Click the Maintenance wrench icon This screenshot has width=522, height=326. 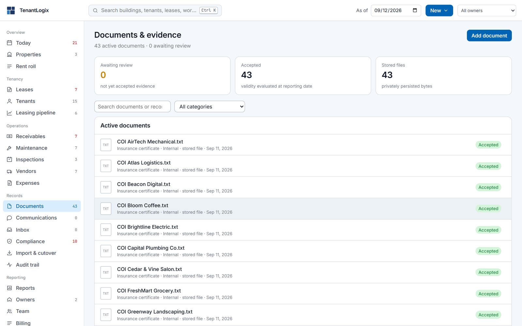(x=9, y=148)
